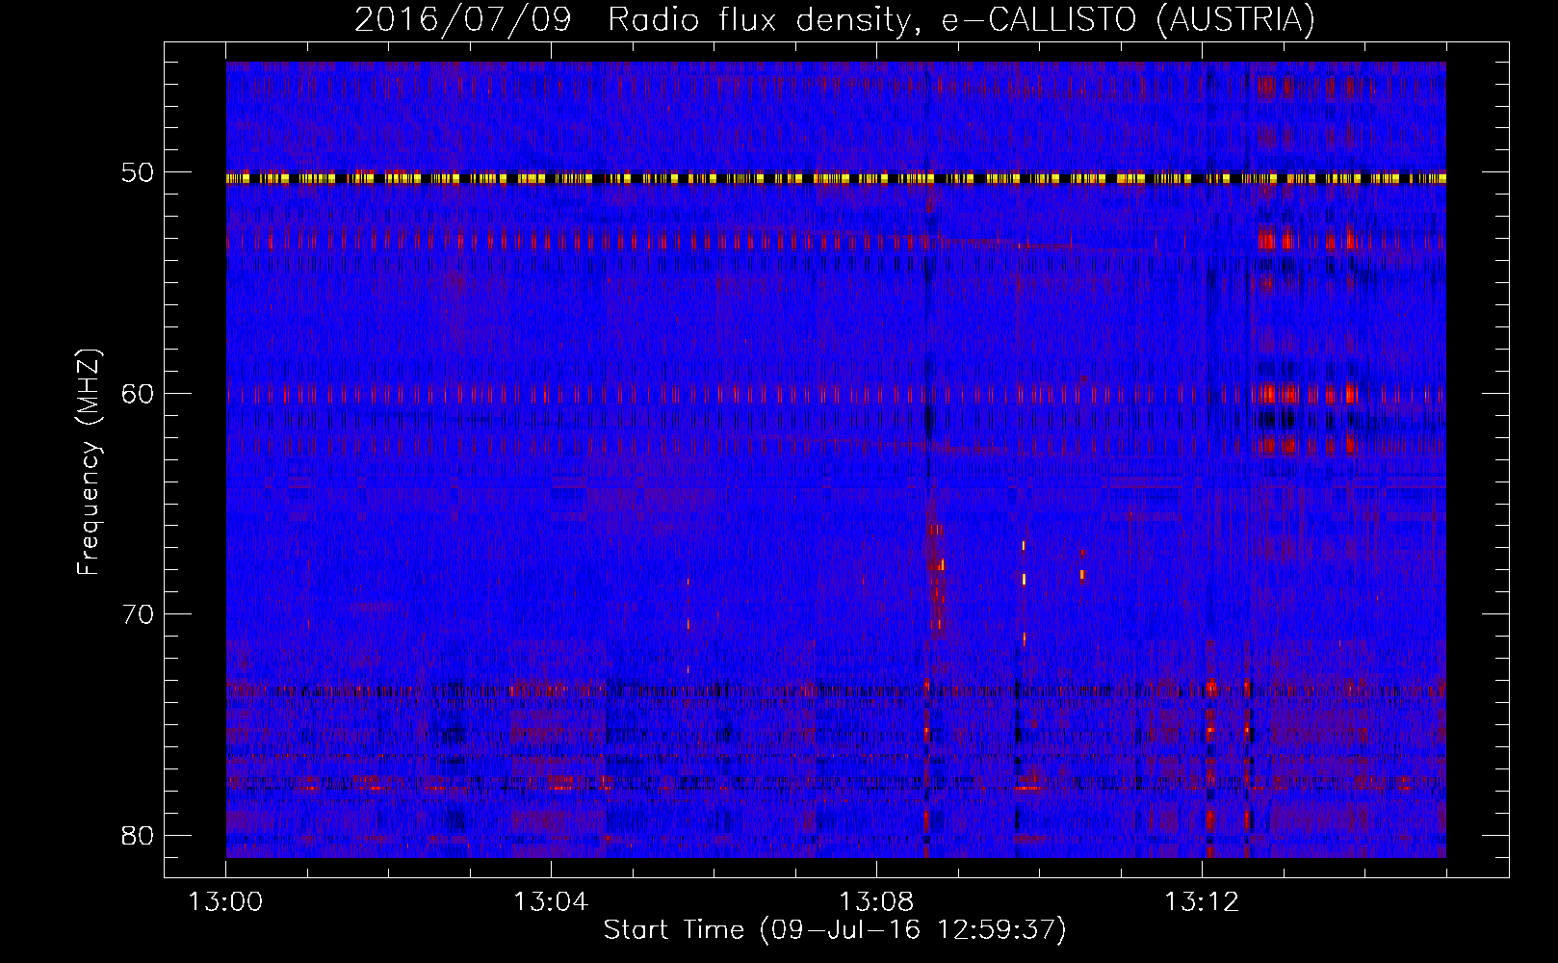Screen dimensions: 1558x963
Task: Click the bright yellow interference band near 50 MHz
Action: point(836,178)
